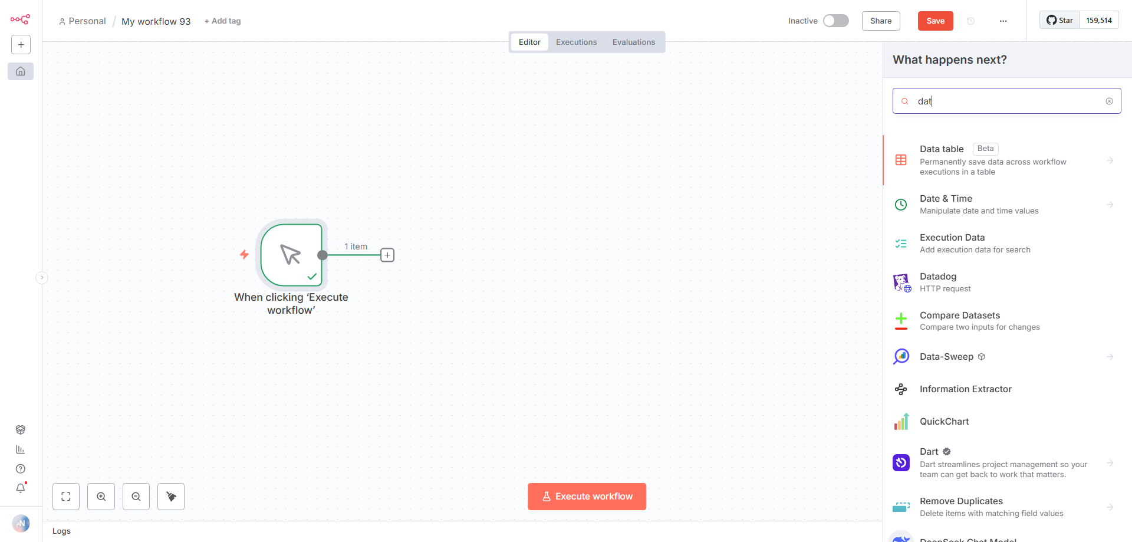Open the help question mark icon

tap(21, 469)
